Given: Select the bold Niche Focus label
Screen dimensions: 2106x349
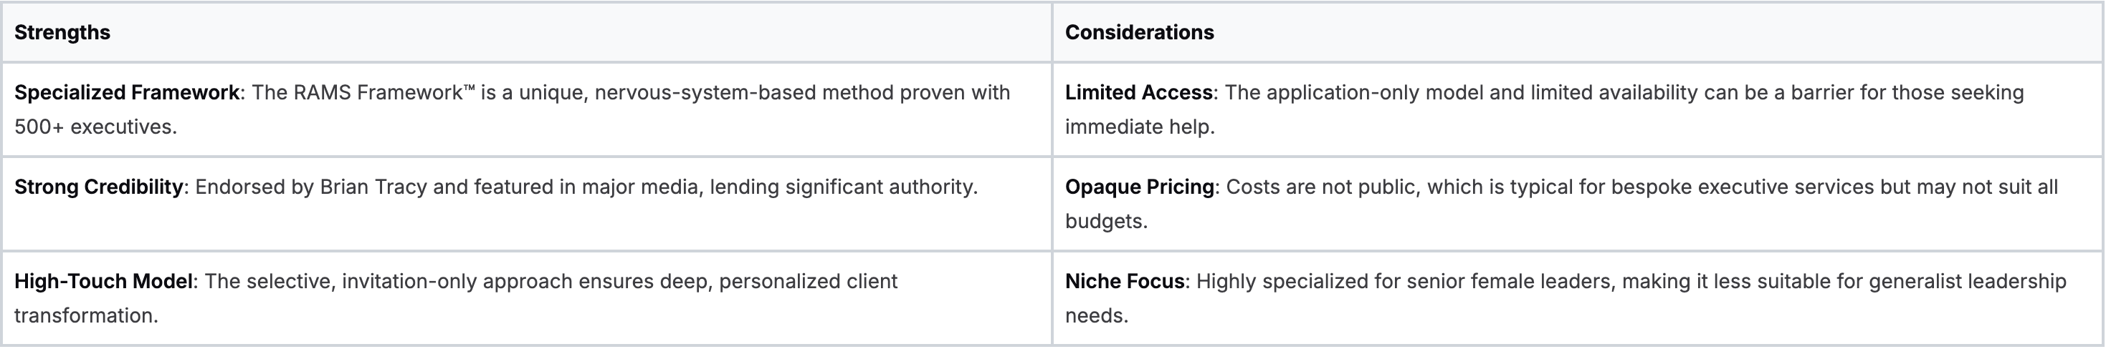Looking at the screenshot, I should tap(1124, 282).
